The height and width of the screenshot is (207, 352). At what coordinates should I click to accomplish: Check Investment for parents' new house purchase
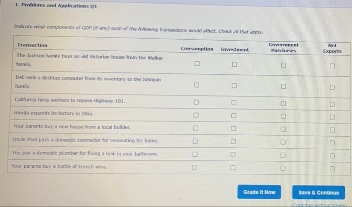pyautogui.click(x=233, y=128)
